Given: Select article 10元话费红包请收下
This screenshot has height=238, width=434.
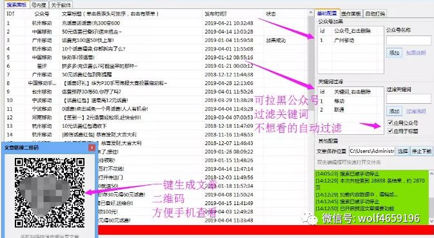Looking at the screenshot, I should pyautogui.click(x=84, y=126).
